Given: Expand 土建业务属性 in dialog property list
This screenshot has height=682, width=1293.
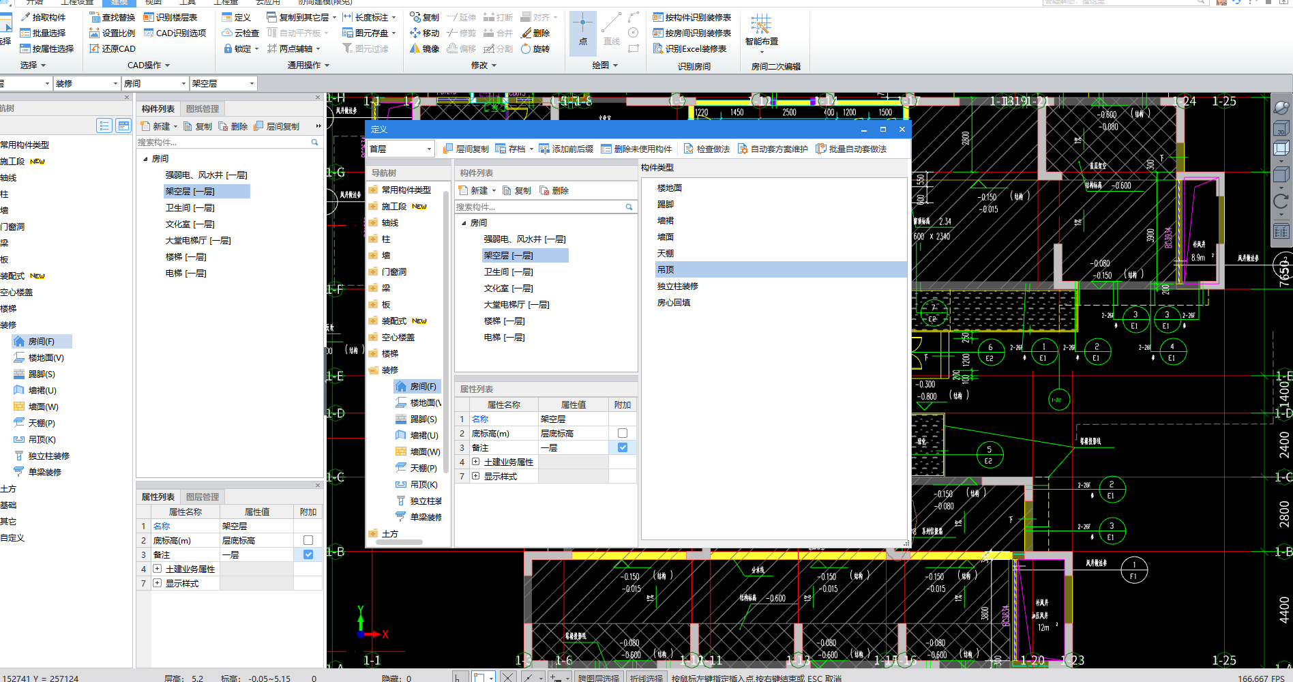Looking at the screenshot, I should point(475,462).
